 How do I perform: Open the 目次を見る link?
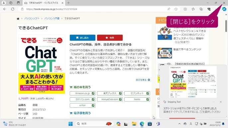143,80
